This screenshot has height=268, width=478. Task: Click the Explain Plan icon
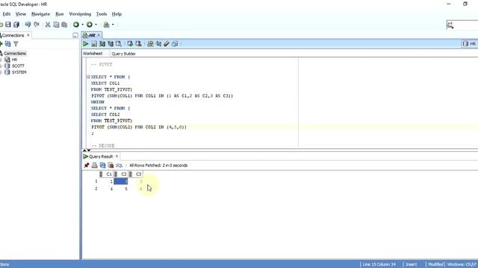(x=102, y=44)
